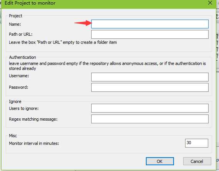
Task: Click the "Password:" label text
Action: coord(18,87)
